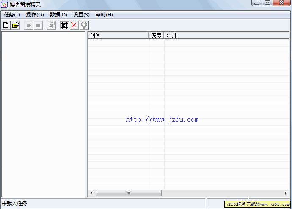Maximize the 博客留痕精灵 window
292x209 pixels.
tap(267, 3)
